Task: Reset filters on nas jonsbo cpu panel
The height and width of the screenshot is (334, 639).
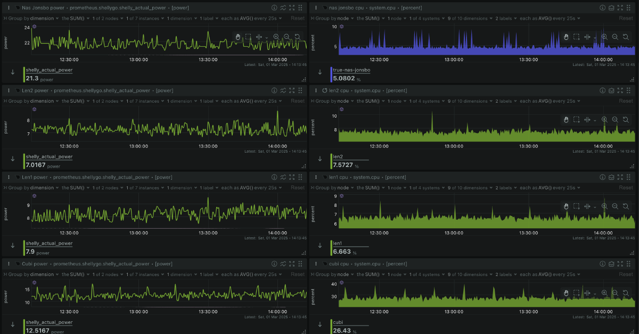Action: [626, 18]
